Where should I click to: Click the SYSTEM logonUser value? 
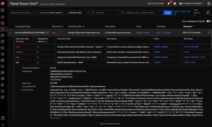point(54,83)
